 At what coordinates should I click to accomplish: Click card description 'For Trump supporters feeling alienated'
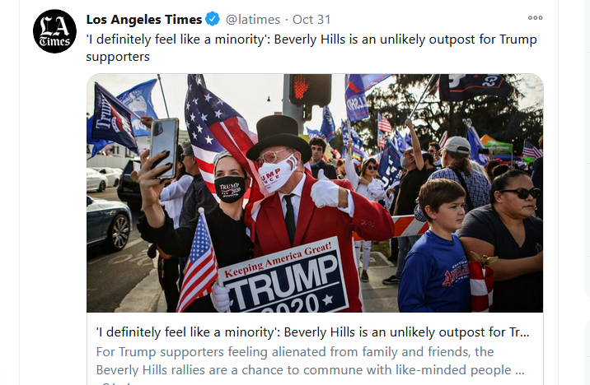tap(295, 352)
